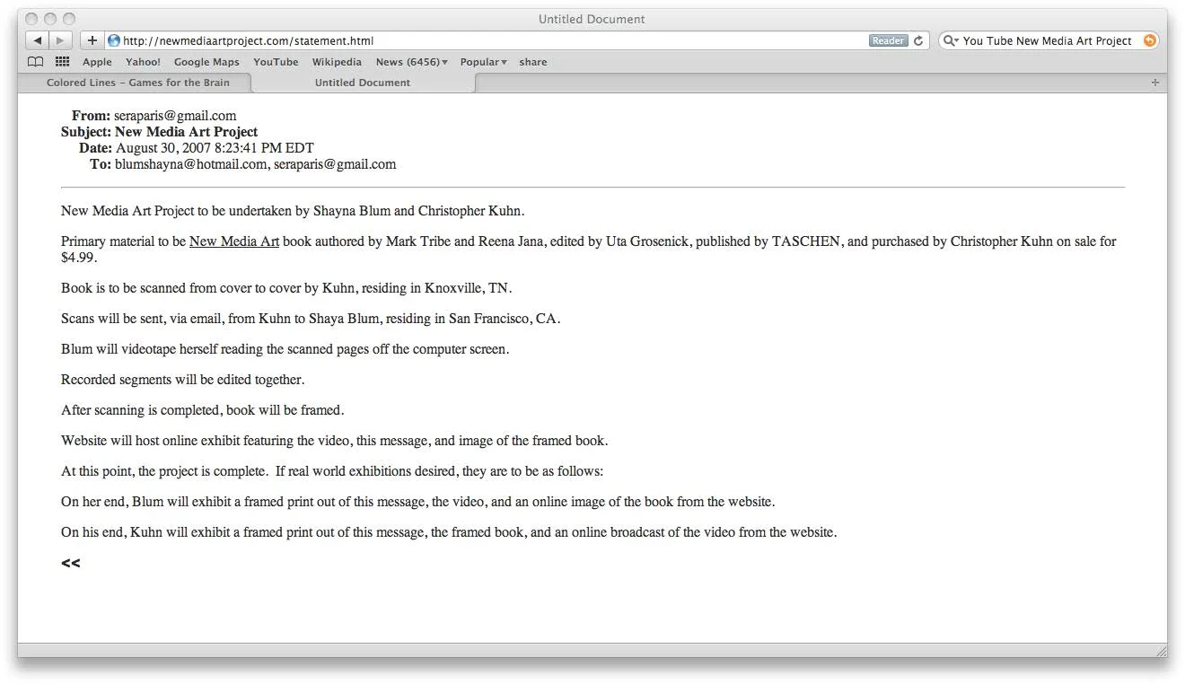Screen dimensions: 1185x684
Task: Zoom the Safari window with the third button
Action: 69,19
